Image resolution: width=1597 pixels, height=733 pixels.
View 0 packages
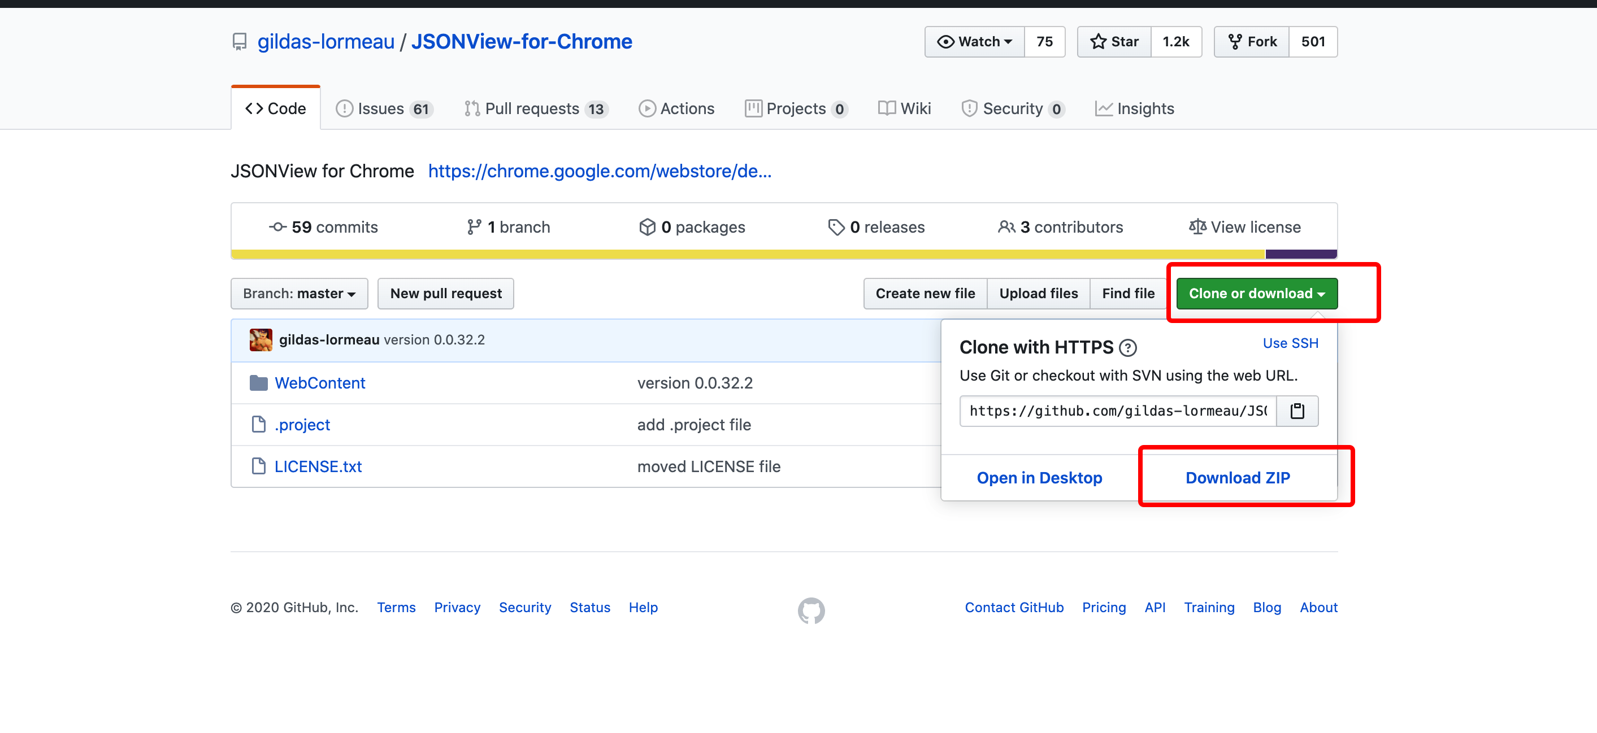click(692, 227)
